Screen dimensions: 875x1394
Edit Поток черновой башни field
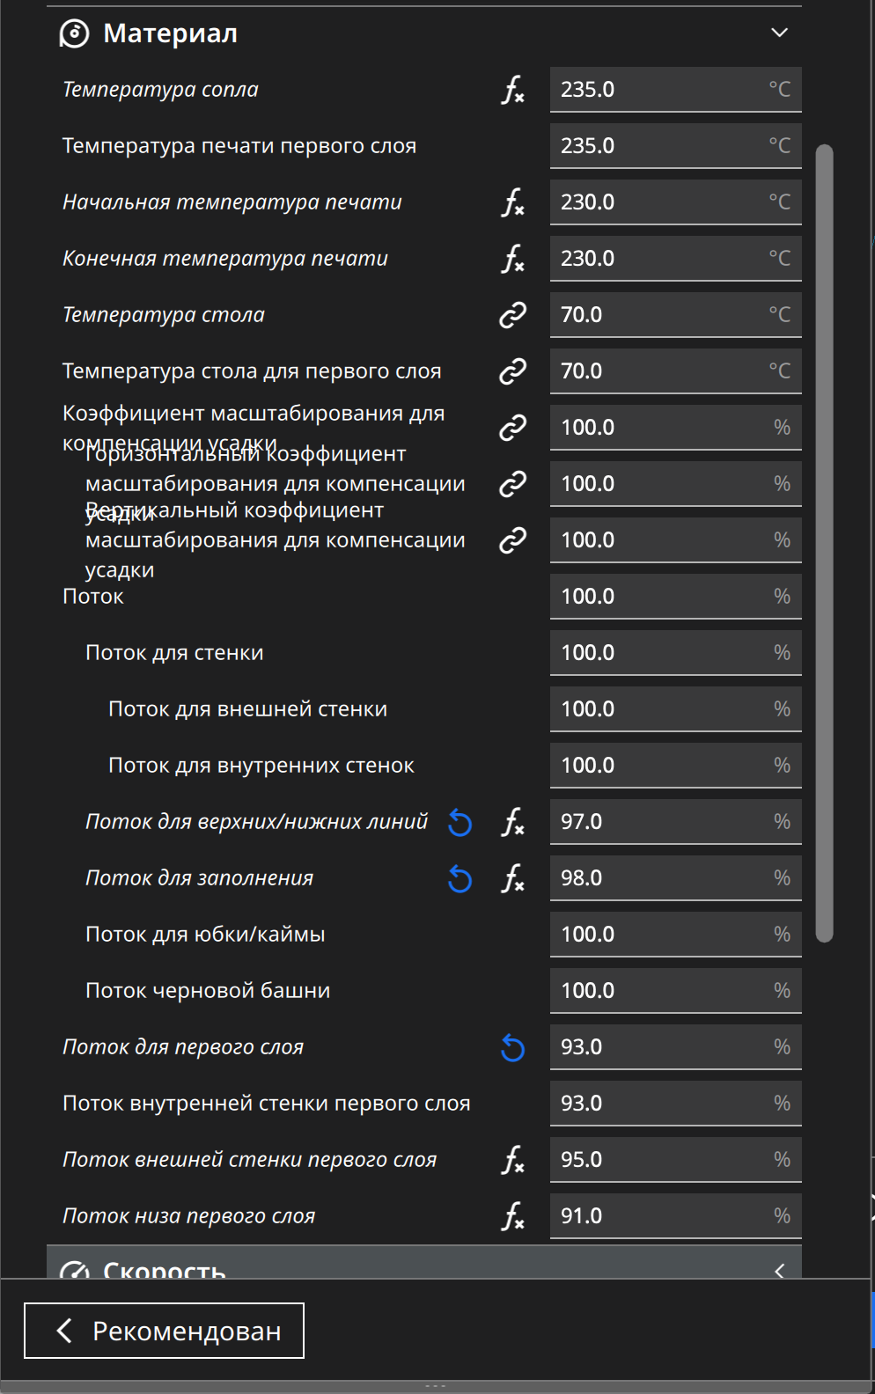[676, 991]
